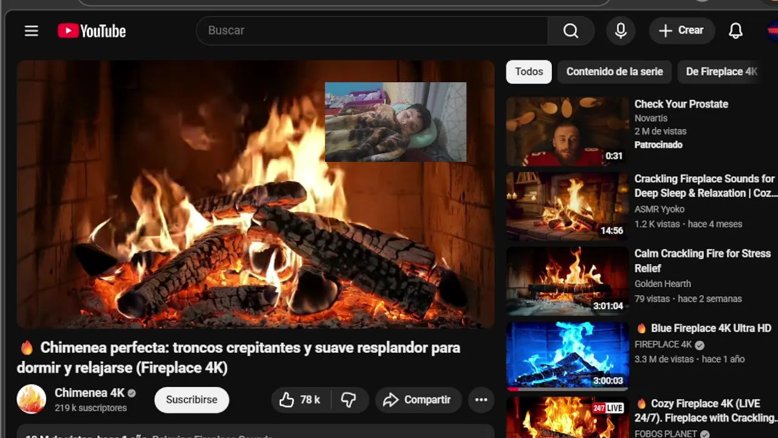Click the Novartis advertiser name
This screenshot has height=438, width=778.
(651, 118)
